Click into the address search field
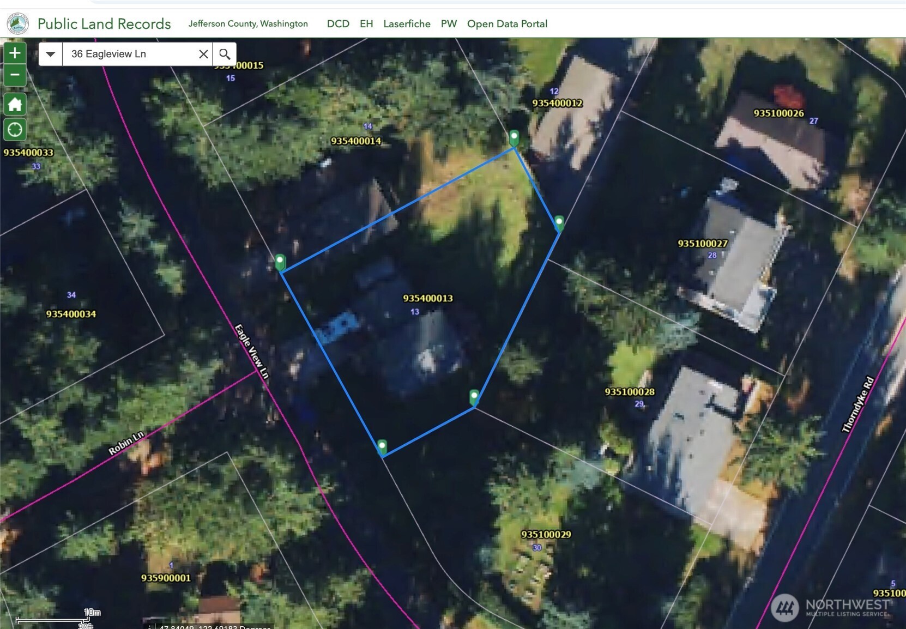Screen dimensions: 906x629 pyautogui.click(x=131, y=54)
